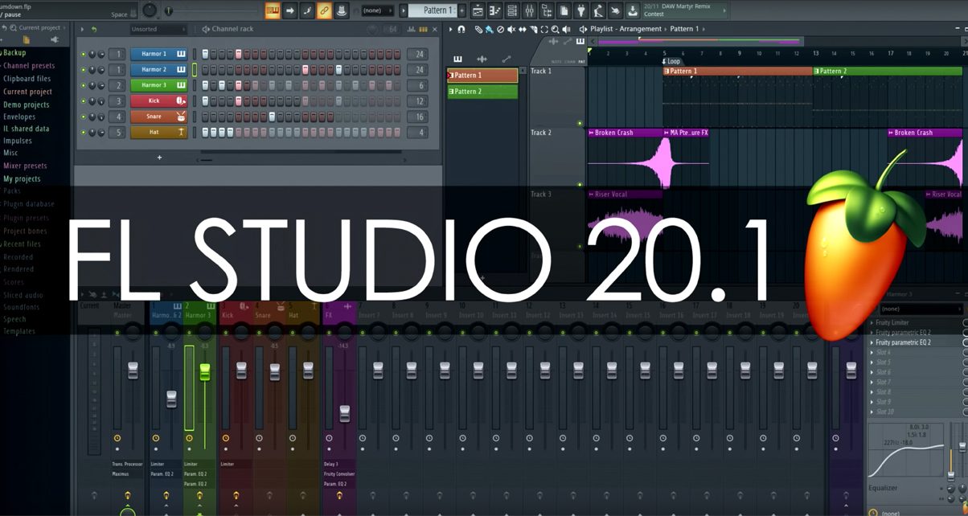The height and width of the screenshot is (516, 968).
Task: Show audio clips tab icon in picker panel
Action: pos(482,59)
